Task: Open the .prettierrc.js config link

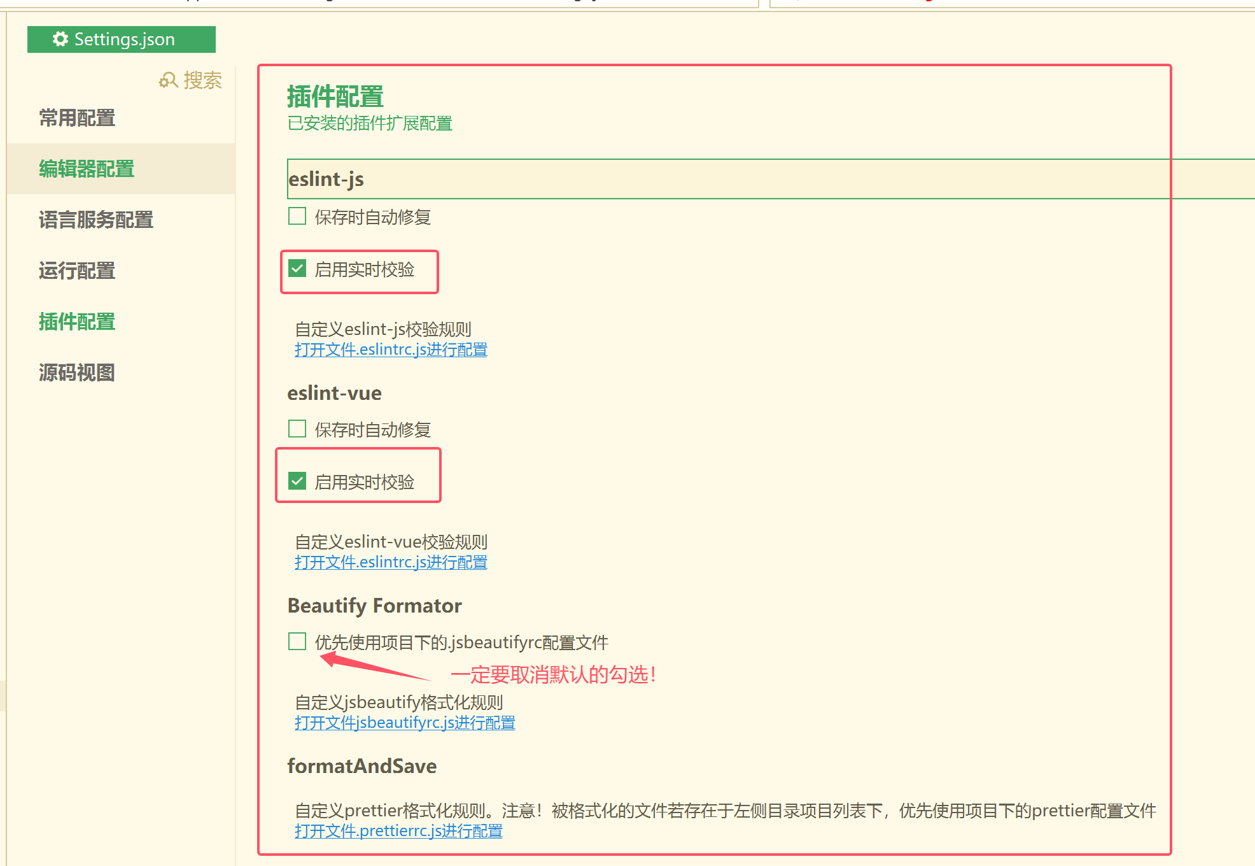Action: 398,831
